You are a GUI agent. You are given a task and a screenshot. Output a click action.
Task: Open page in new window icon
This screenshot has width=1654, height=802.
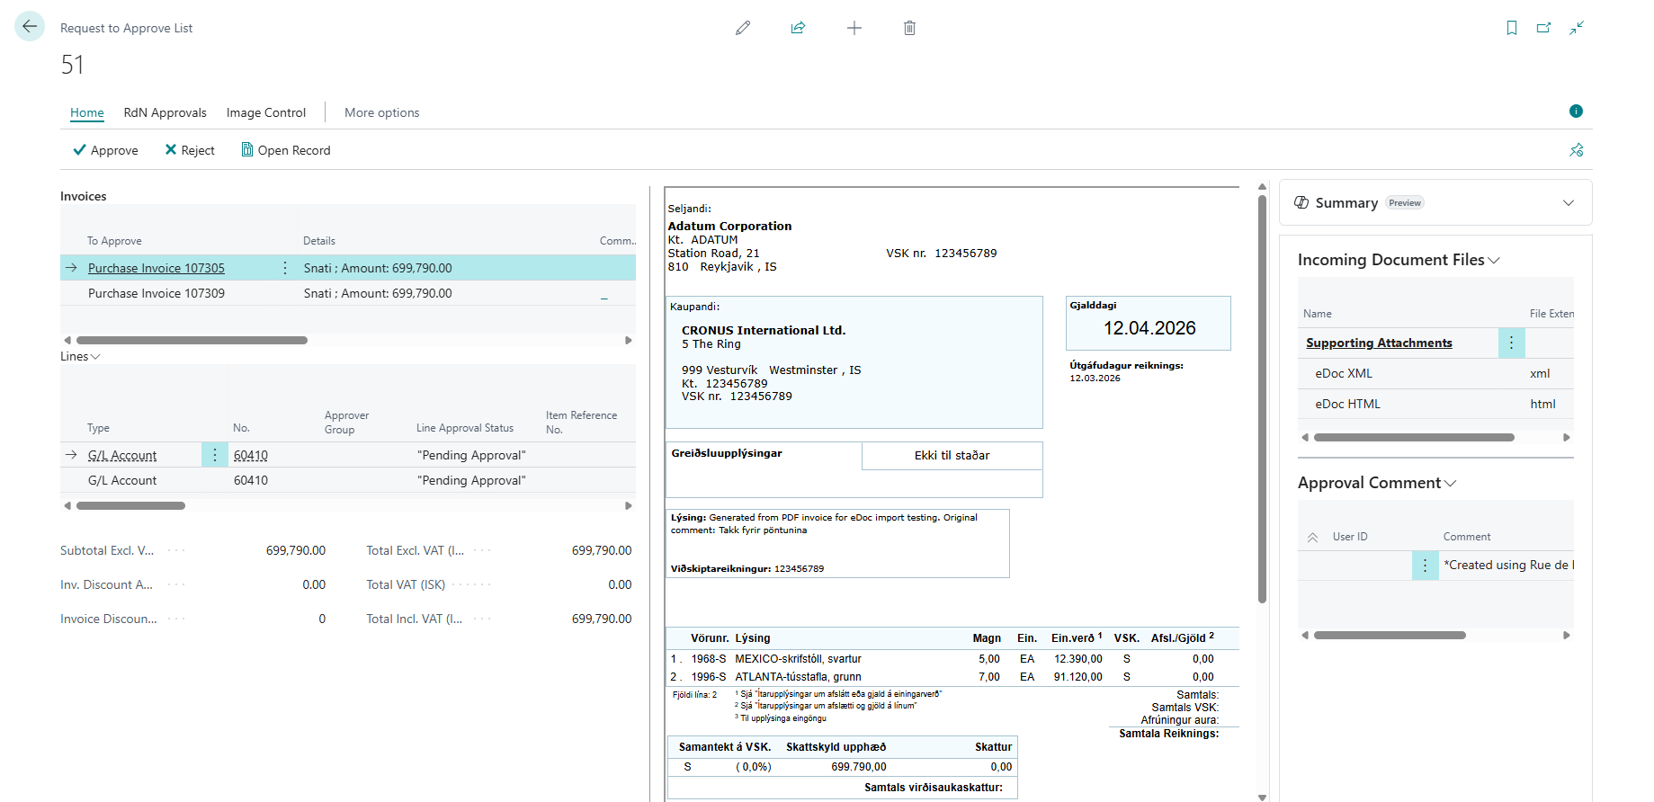1544,28
